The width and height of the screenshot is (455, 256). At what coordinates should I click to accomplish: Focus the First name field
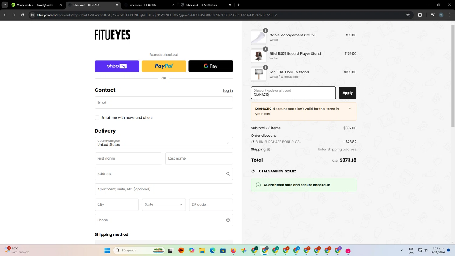pyautogui.click(x=128, y=158)
